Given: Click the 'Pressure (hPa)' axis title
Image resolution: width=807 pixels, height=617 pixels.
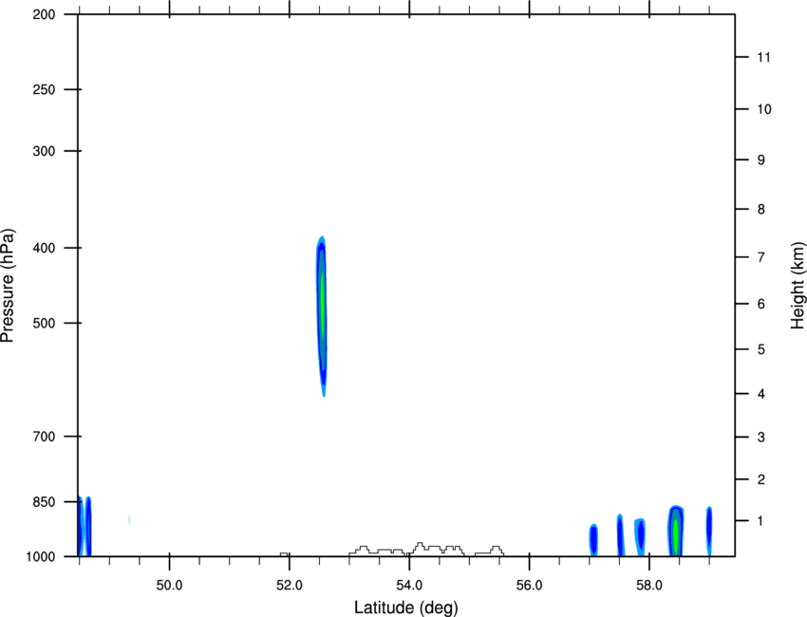Looking at the screenshot, I should (x=8, y=285).
